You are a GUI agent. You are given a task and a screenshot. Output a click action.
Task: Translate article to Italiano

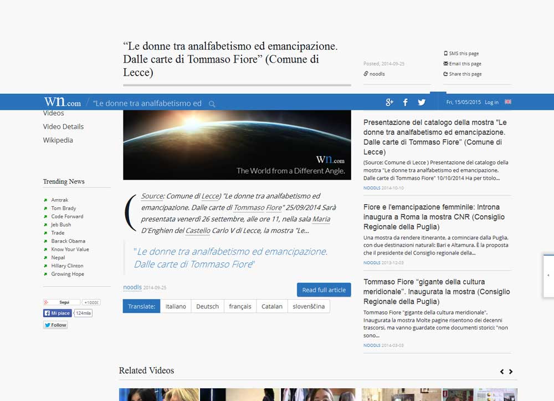(176, 306)
